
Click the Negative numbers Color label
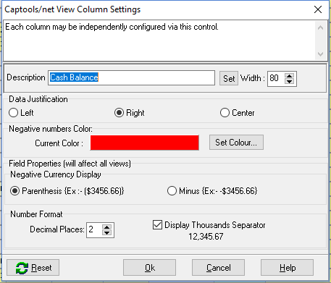point(51,129)
